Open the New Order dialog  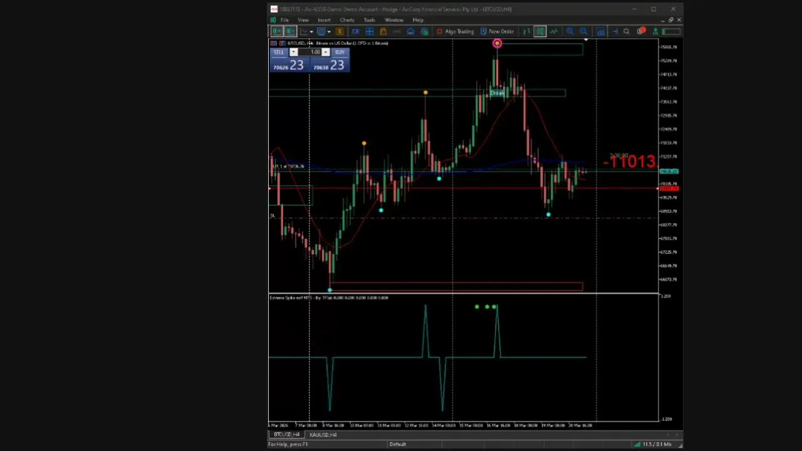pos(497,31)
